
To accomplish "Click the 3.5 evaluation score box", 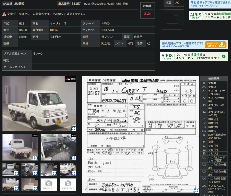I will (x=148, y=10).
